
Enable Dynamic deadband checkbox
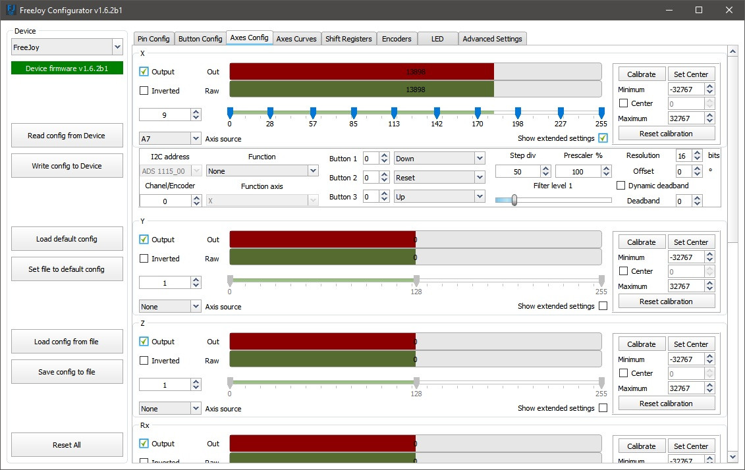point(621,186)
